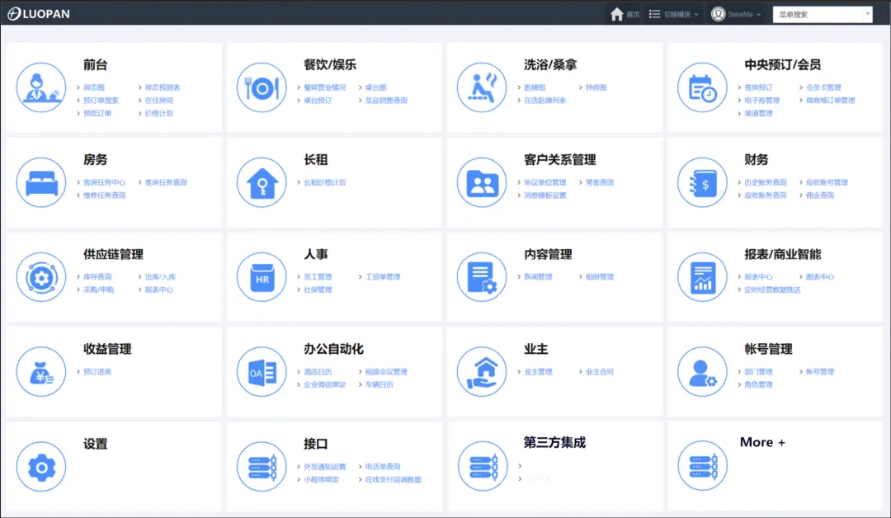Open the 设置 settings gear icon
Image resolution: width=891 pixels, height=518 pixels.
tap(41, 466)
